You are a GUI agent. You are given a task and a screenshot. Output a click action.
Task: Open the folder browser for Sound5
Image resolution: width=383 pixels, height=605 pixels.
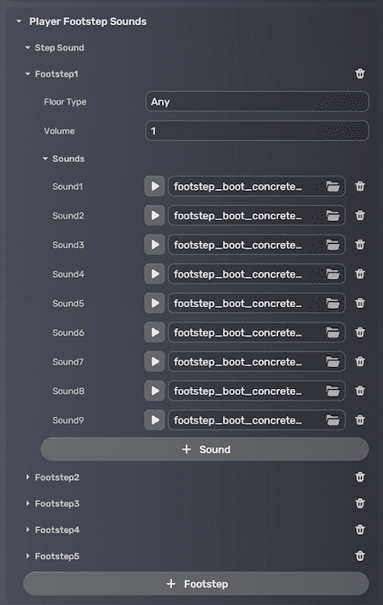click(333, 303)
